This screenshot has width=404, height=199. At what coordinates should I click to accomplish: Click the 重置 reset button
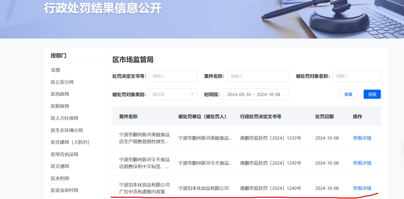(x=348, y=94)
